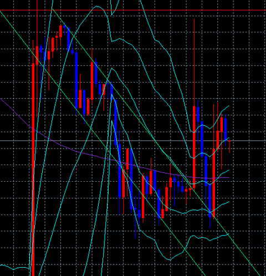Image resolution: width=266 pixels, height=276 pixels.
Task: Click the last tiny red candle at chart's right end
Action: pos(229,146)
